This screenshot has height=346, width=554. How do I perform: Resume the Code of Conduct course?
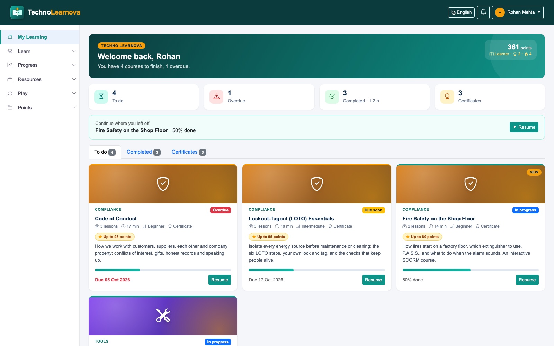[220, 280]
